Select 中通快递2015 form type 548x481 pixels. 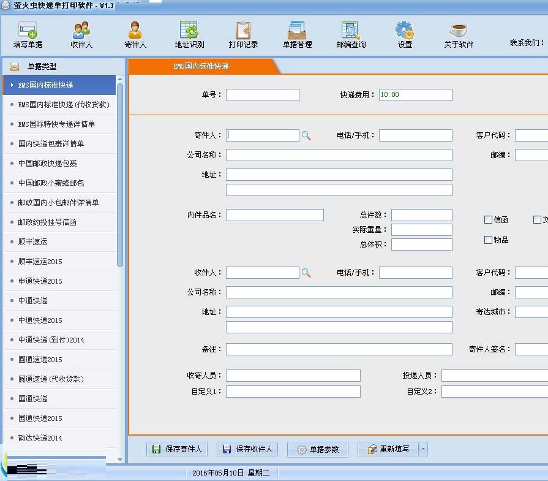59,320
